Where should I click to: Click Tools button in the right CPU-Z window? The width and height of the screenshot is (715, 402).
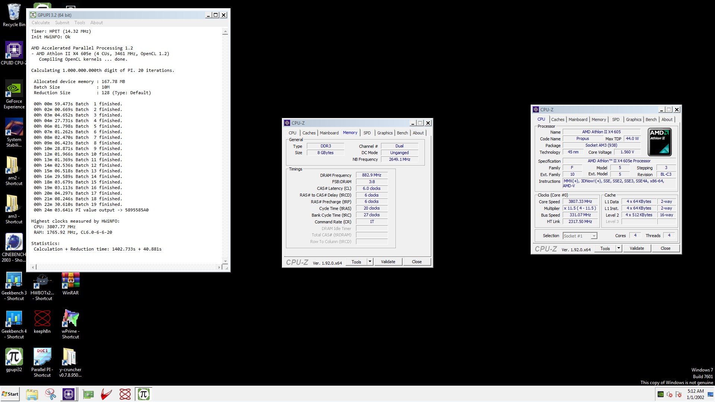[605, 248]
